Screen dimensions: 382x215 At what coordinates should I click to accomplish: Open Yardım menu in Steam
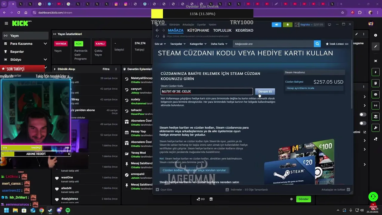(x=212, y=24)
